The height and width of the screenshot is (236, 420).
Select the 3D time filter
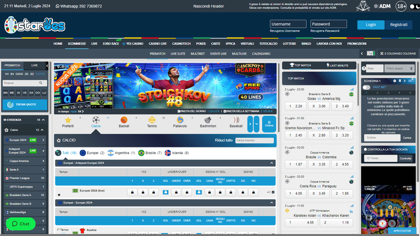point(32,74)
